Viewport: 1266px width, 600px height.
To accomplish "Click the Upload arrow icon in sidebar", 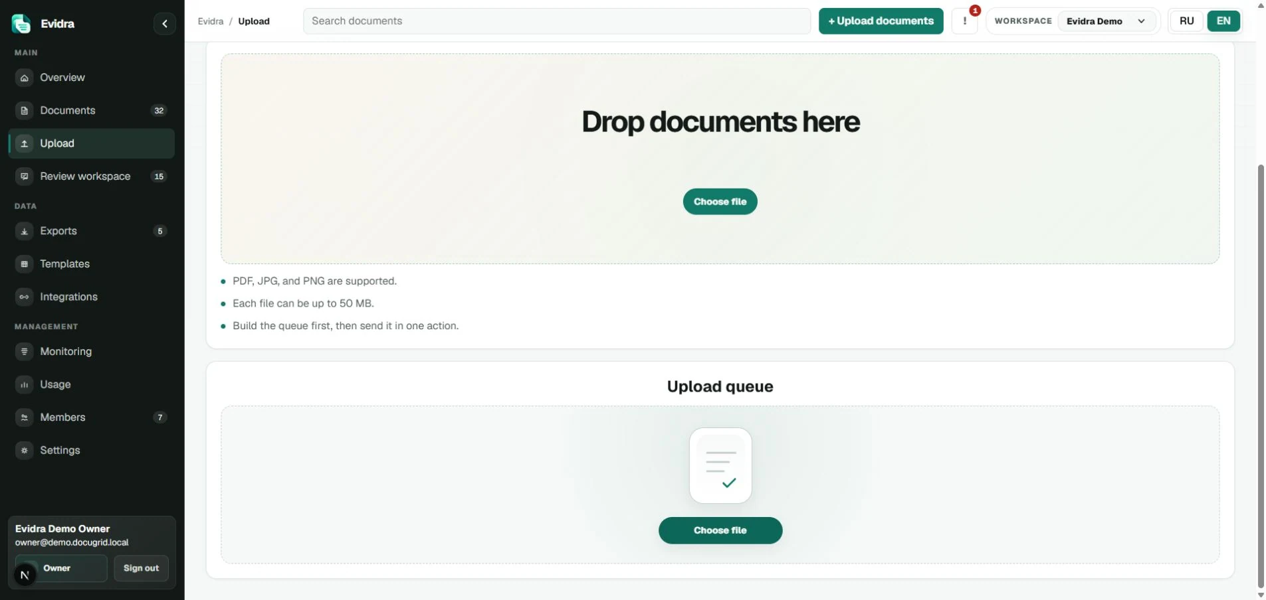I will [x=25, y=143].
